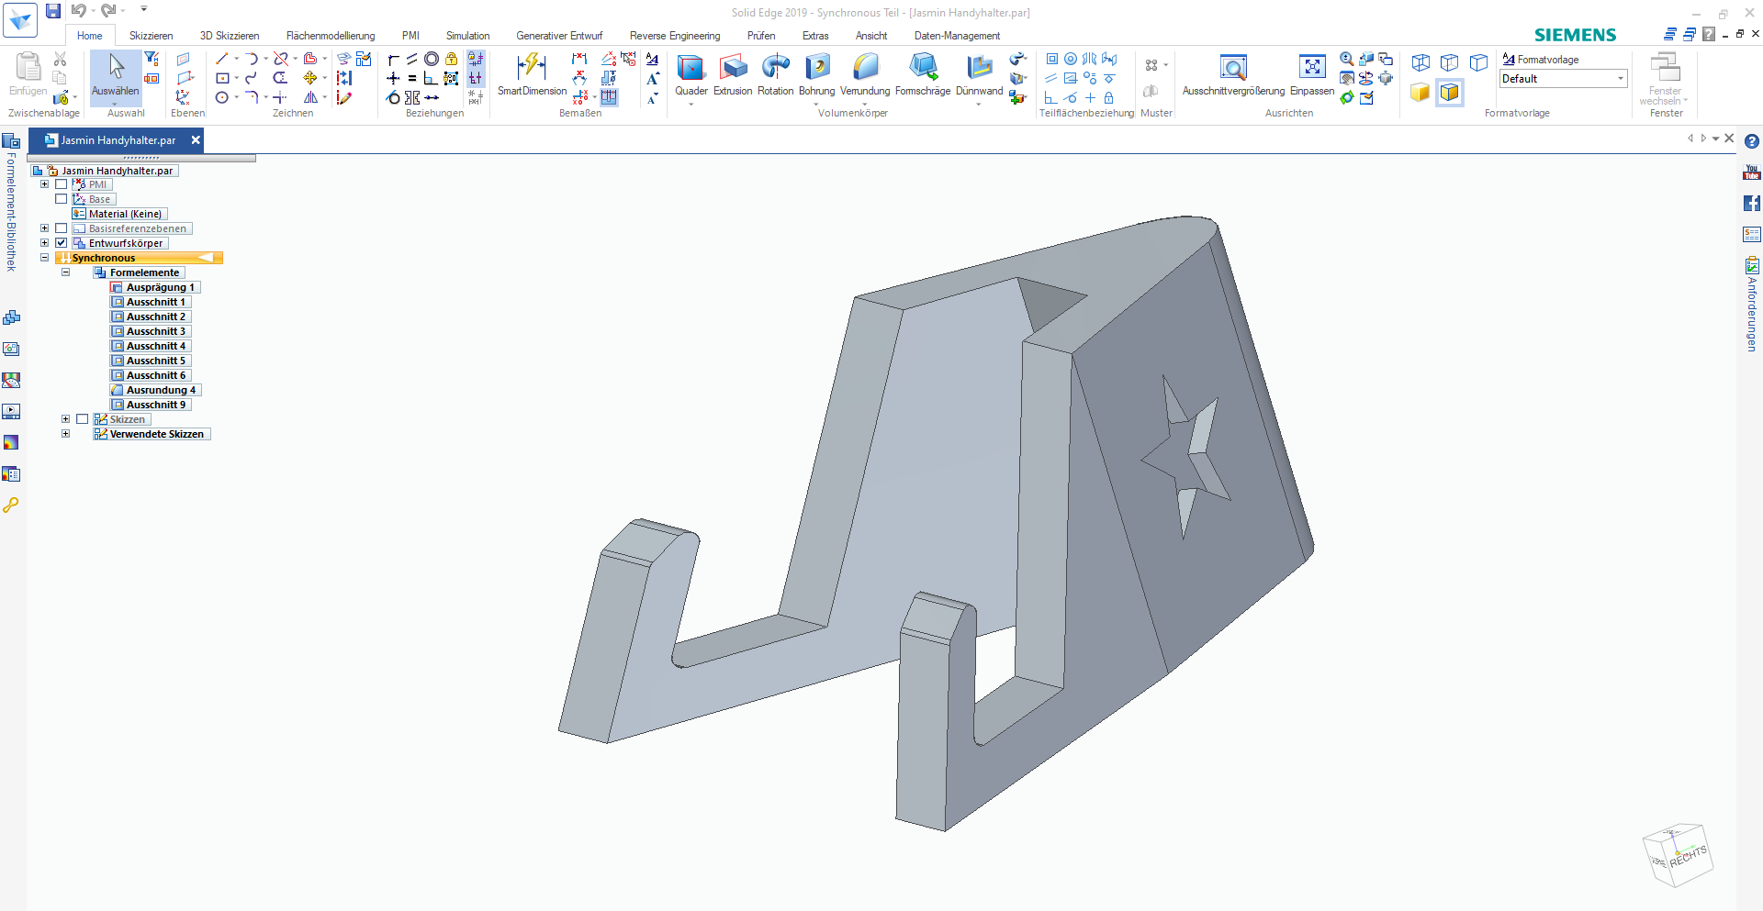Image resolution: width=1763 pixels, height=911 pixels.
Task: Choose the Mirror sketch tool
Action: 310,97
